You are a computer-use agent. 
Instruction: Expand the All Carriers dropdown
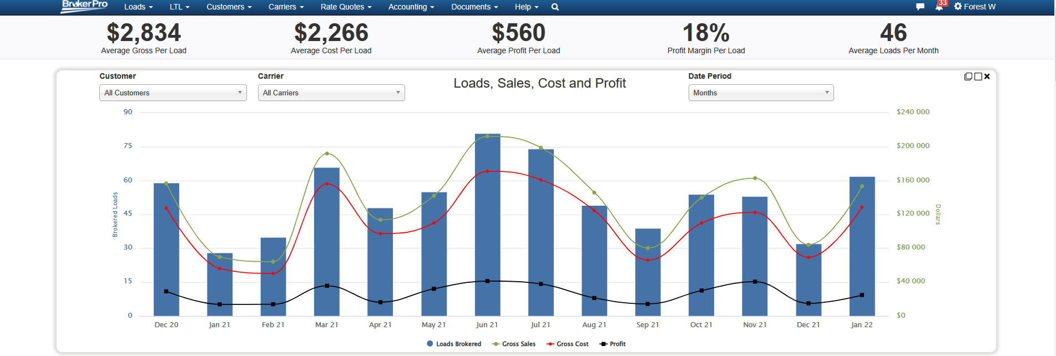tap(331, 93)
